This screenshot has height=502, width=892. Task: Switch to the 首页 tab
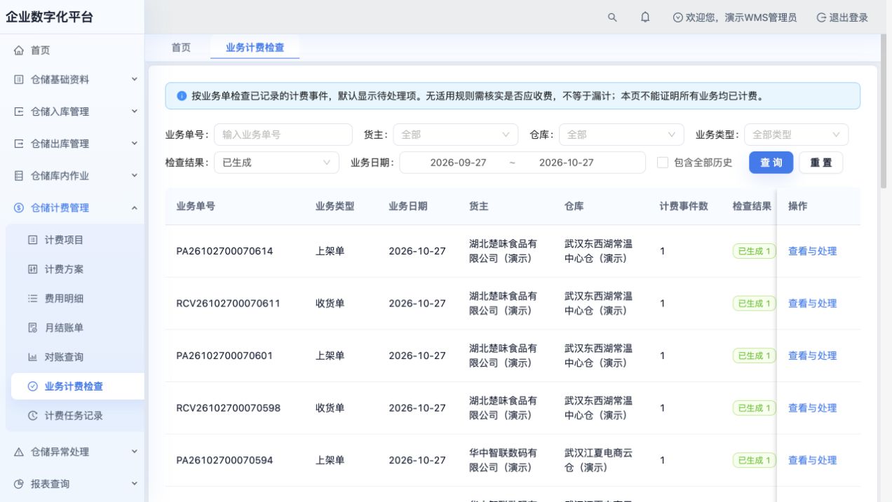tap(181, 48)
